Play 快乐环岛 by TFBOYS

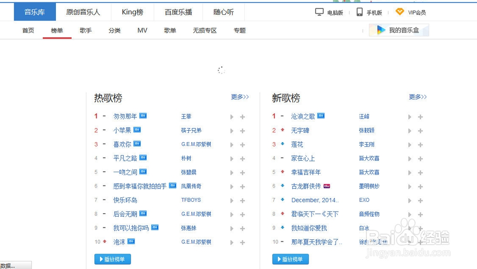(x=232, y=200)
